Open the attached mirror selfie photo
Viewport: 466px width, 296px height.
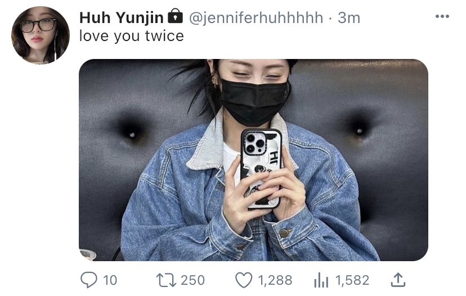253,160
